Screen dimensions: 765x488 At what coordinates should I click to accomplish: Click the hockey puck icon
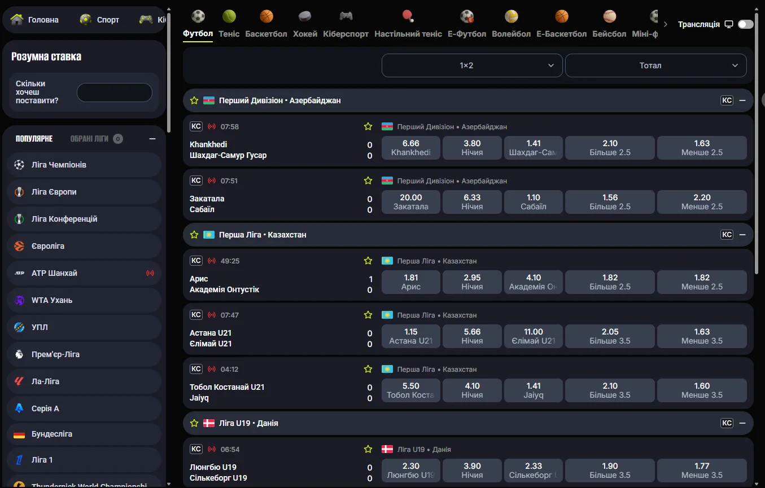(305, 16)
